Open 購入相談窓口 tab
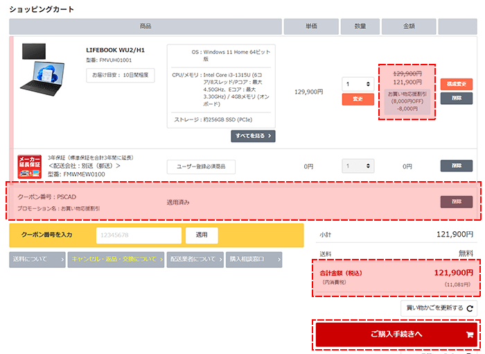 (254, 260)
